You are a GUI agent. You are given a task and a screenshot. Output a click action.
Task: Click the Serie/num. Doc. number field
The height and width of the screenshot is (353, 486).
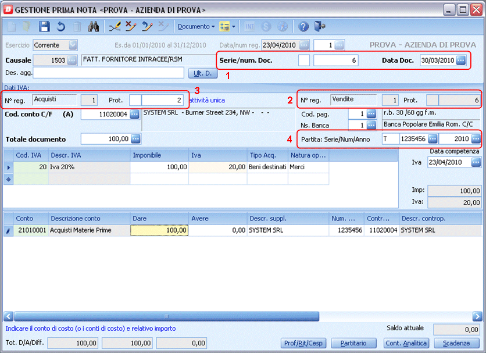tap(335, 60)
